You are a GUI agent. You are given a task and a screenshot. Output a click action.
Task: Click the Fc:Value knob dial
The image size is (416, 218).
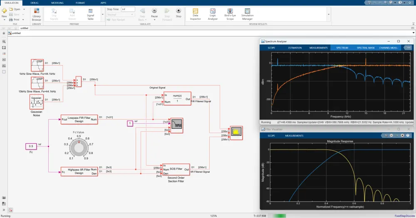(79, 148)
